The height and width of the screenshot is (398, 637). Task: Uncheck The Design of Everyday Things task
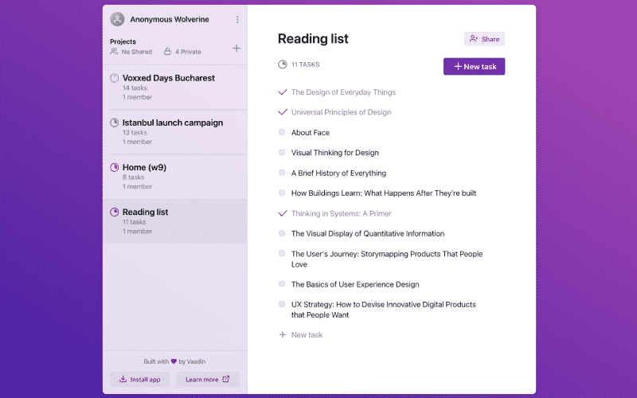point(282,92)
